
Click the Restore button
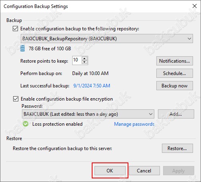coord(177,148)
